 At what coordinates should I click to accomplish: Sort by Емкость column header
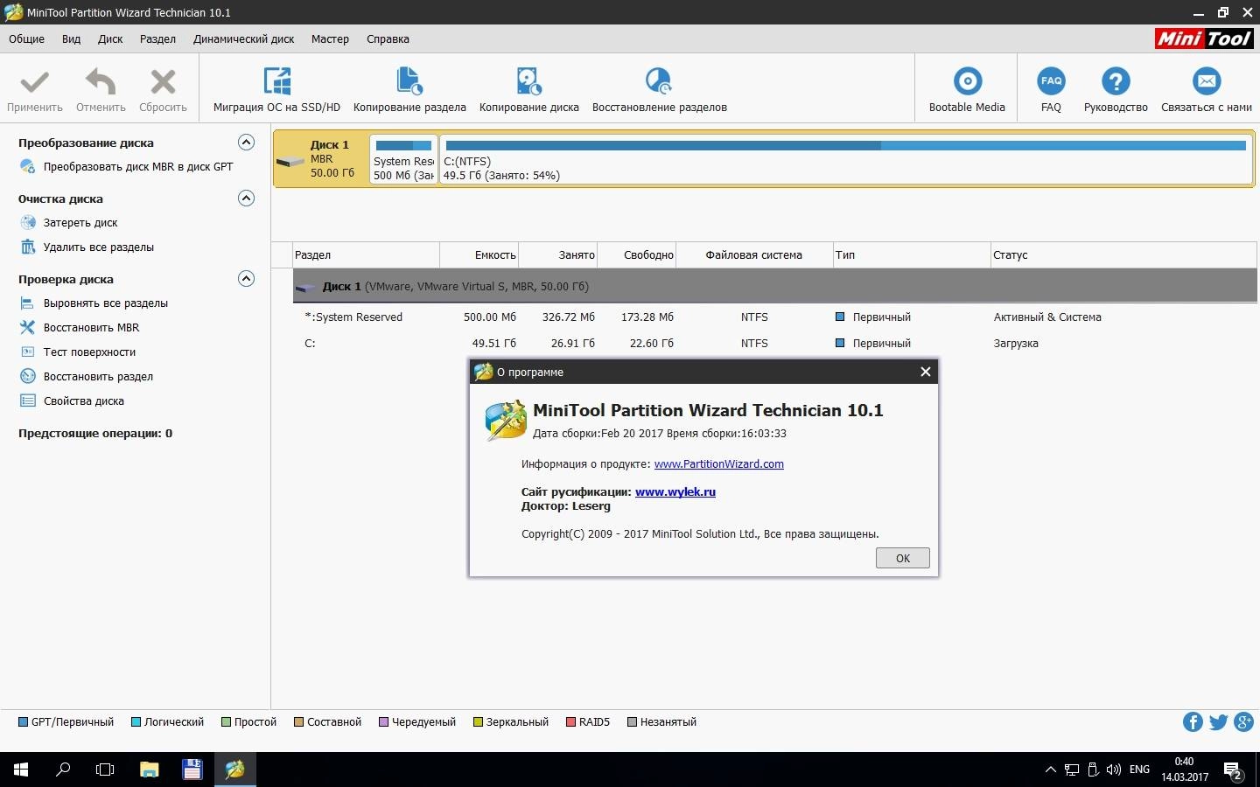[x=479, y=254]
